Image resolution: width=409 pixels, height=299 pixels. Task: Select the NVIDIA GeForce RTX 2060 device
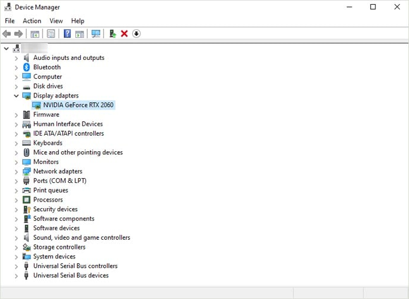point(78,105)
